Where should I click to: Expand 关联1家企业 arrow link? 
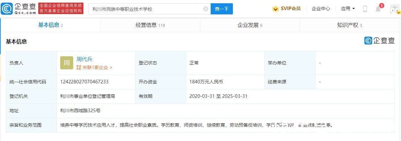click(95, 67)
